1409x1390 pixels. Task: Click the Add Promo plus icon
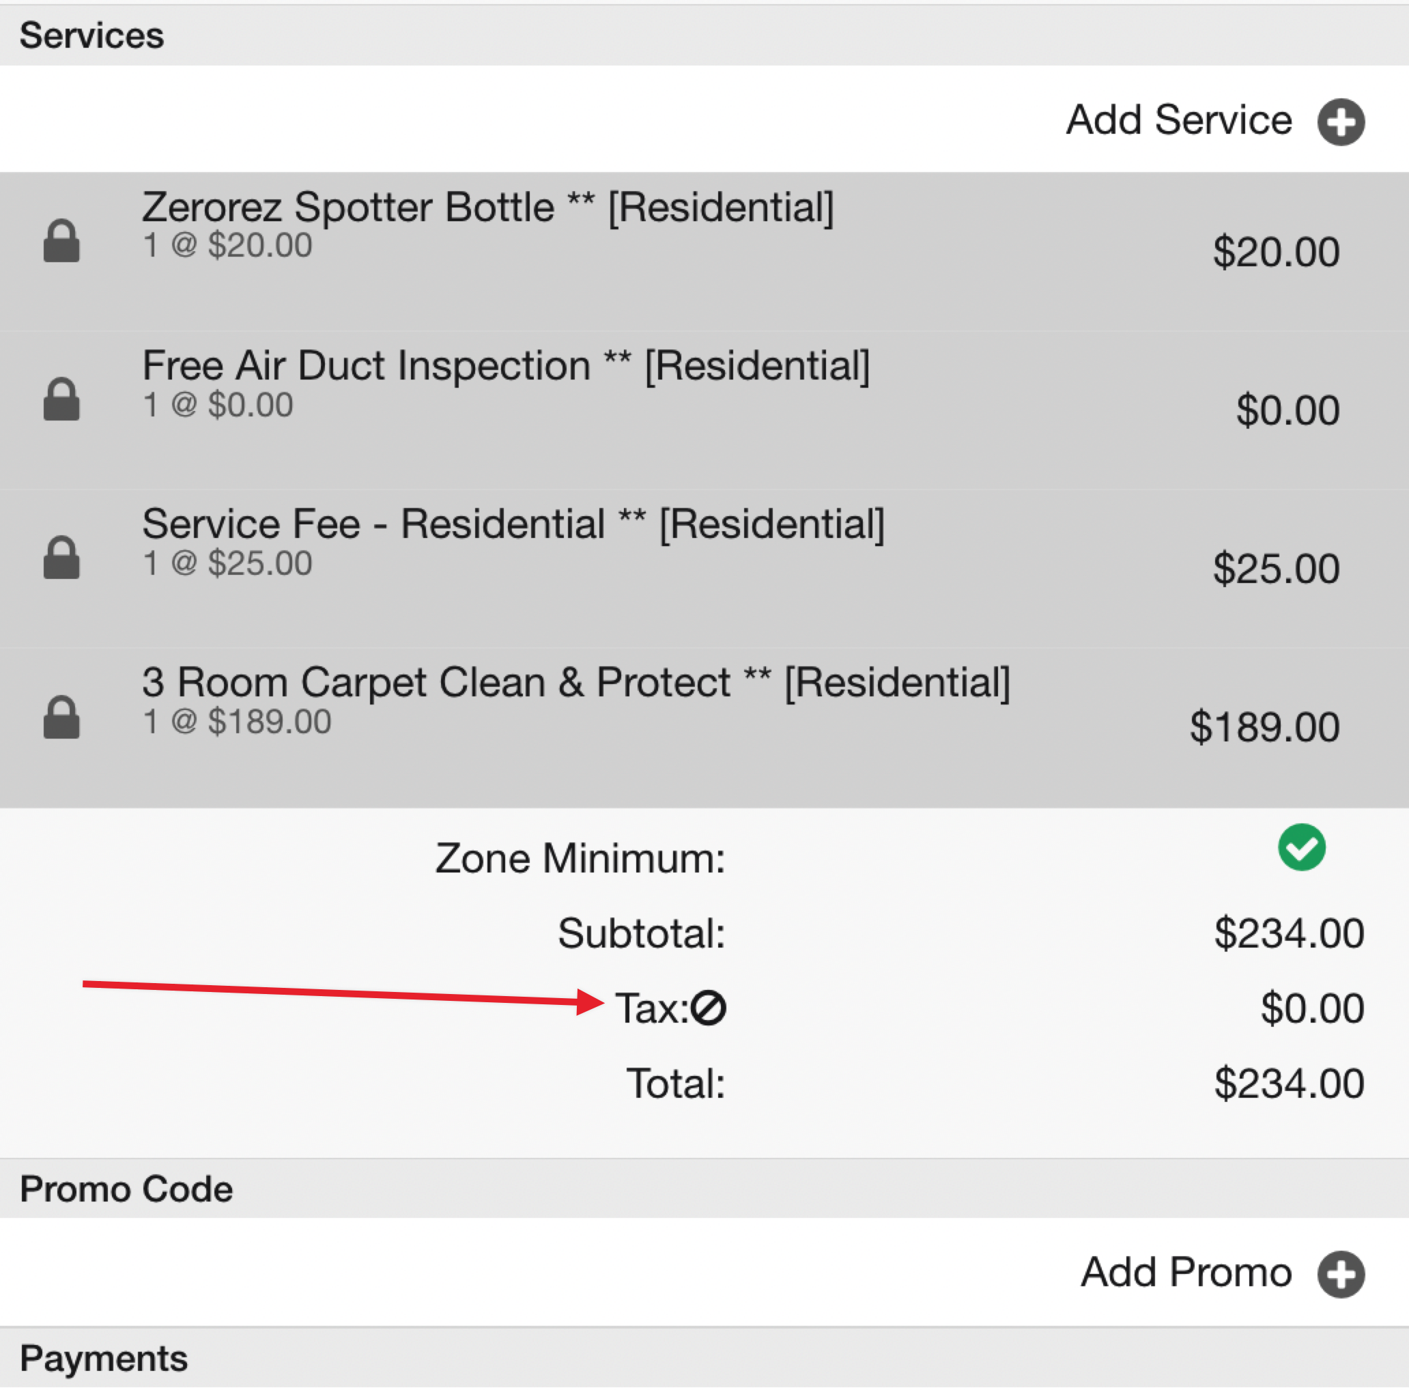tap(1341, 1274)
